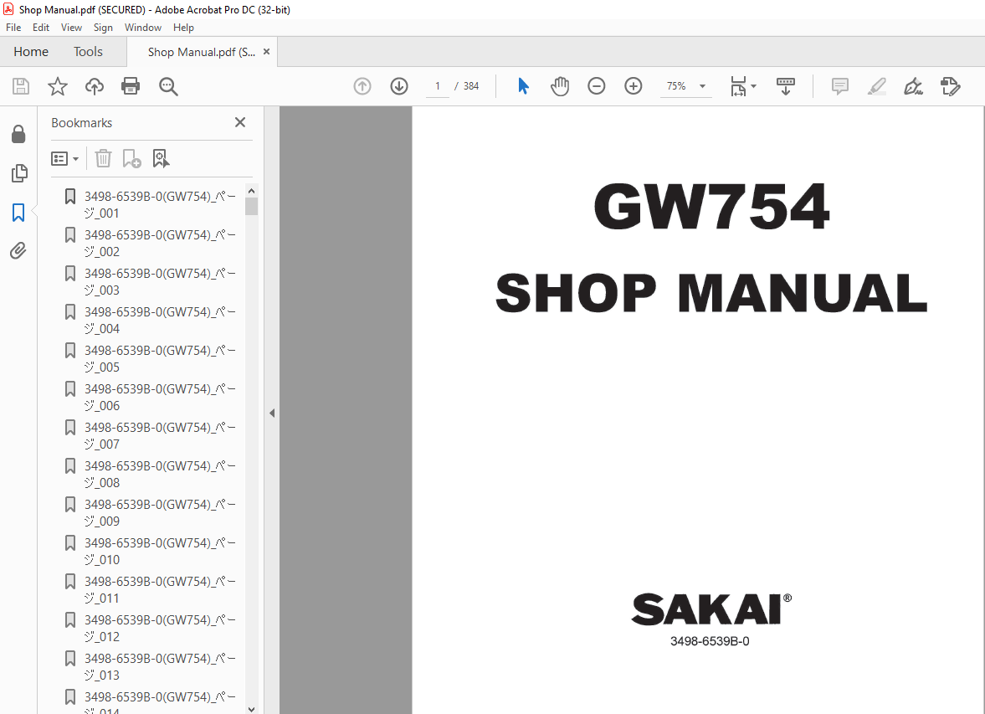Image resolution: width=985 pixels, height=714 pixels.
Task: Click the bookmarks scrollbar thumb
Action: click(x=252, y=206)
